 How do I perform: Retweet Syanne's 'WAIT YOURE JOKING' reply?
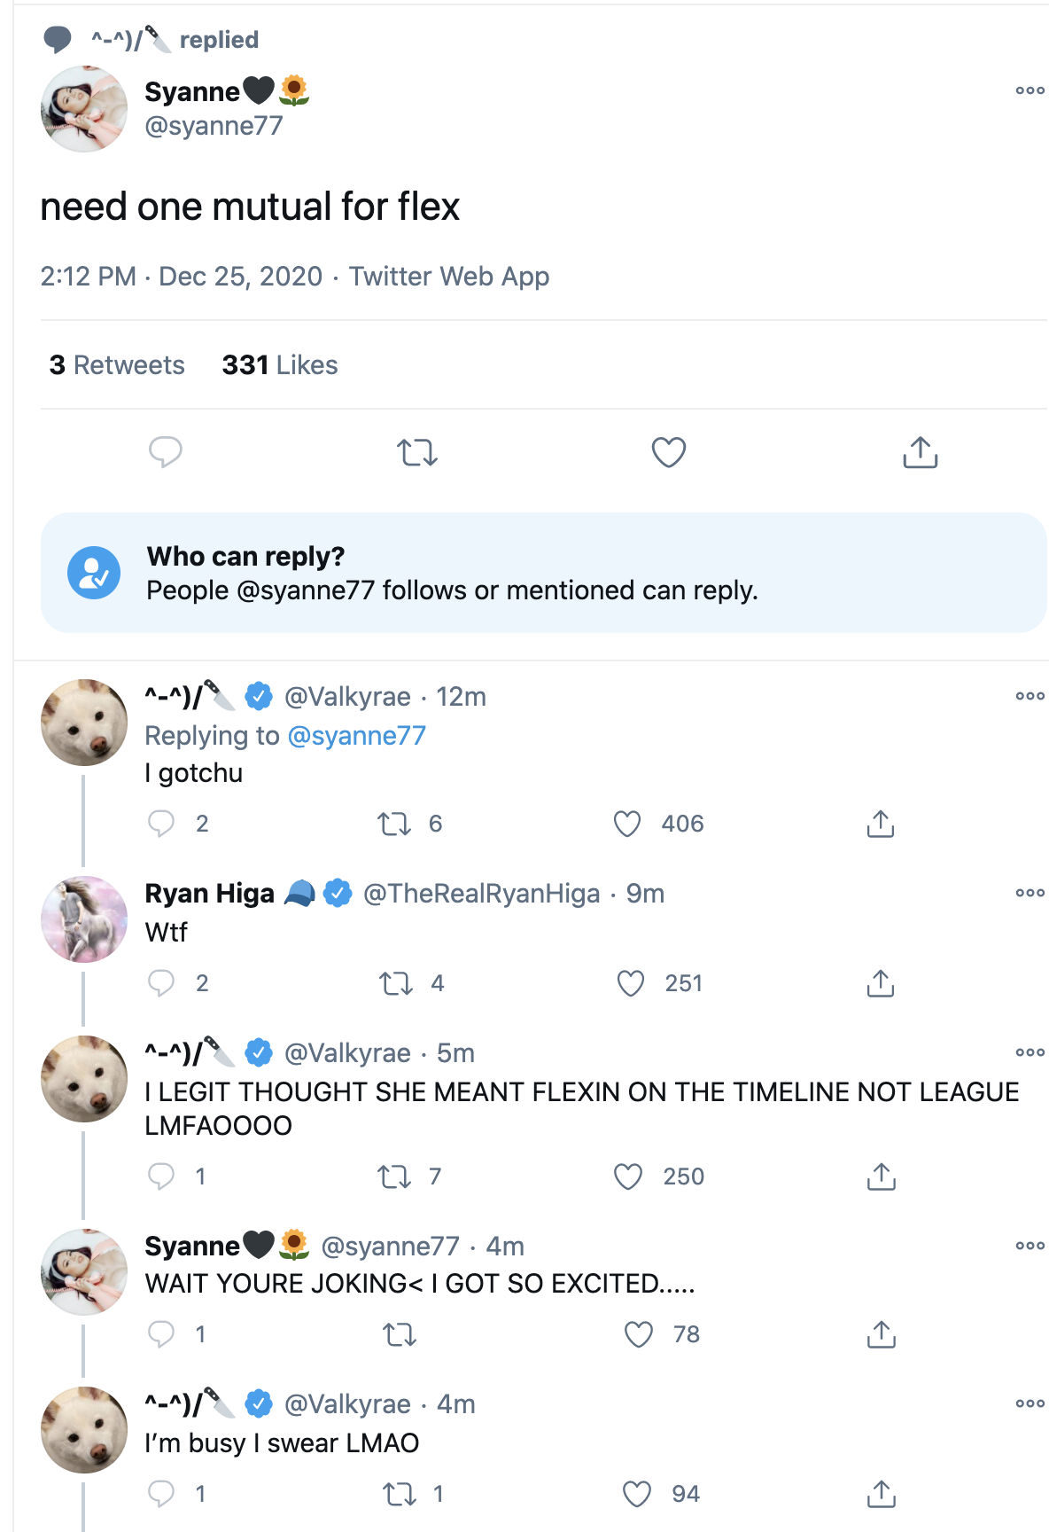click(400, 1334)
